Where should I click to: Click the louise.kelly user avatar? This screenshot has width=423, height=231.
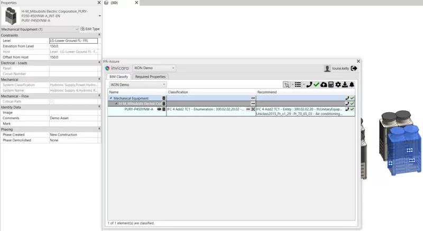[x=327, y=69]
